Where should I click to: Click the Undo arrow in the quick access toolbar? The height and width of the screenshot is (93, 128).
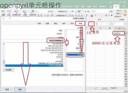pyautogui.click(x=120, y=2)
